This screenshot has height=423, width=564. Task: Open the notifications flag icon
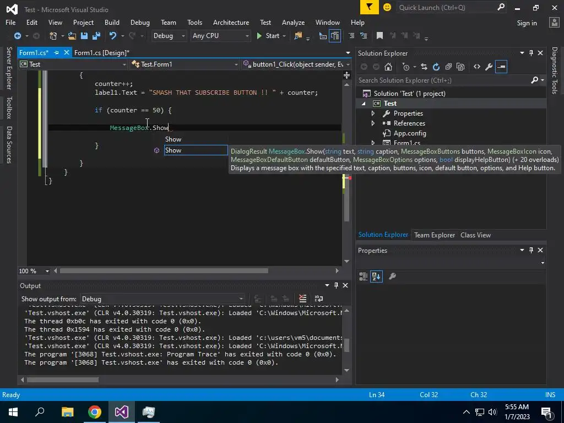(x=370, y=7)
